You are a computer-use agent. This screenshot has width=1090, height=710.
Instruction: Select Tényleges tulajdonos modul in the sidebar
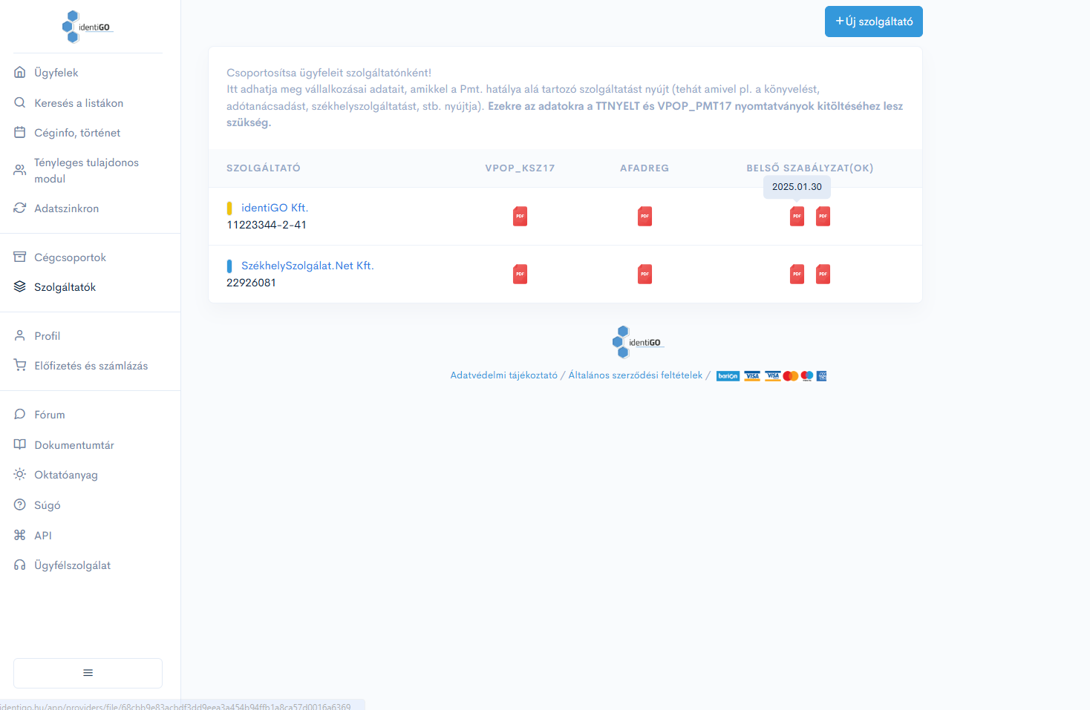[x=86, y=171]
